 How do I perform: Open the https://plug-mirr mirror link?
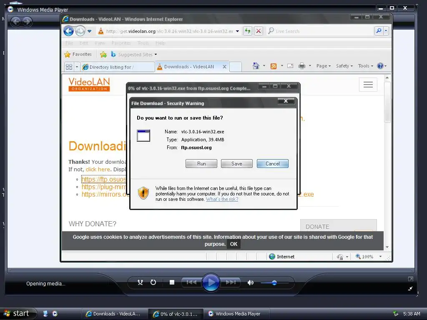(104, 187)
